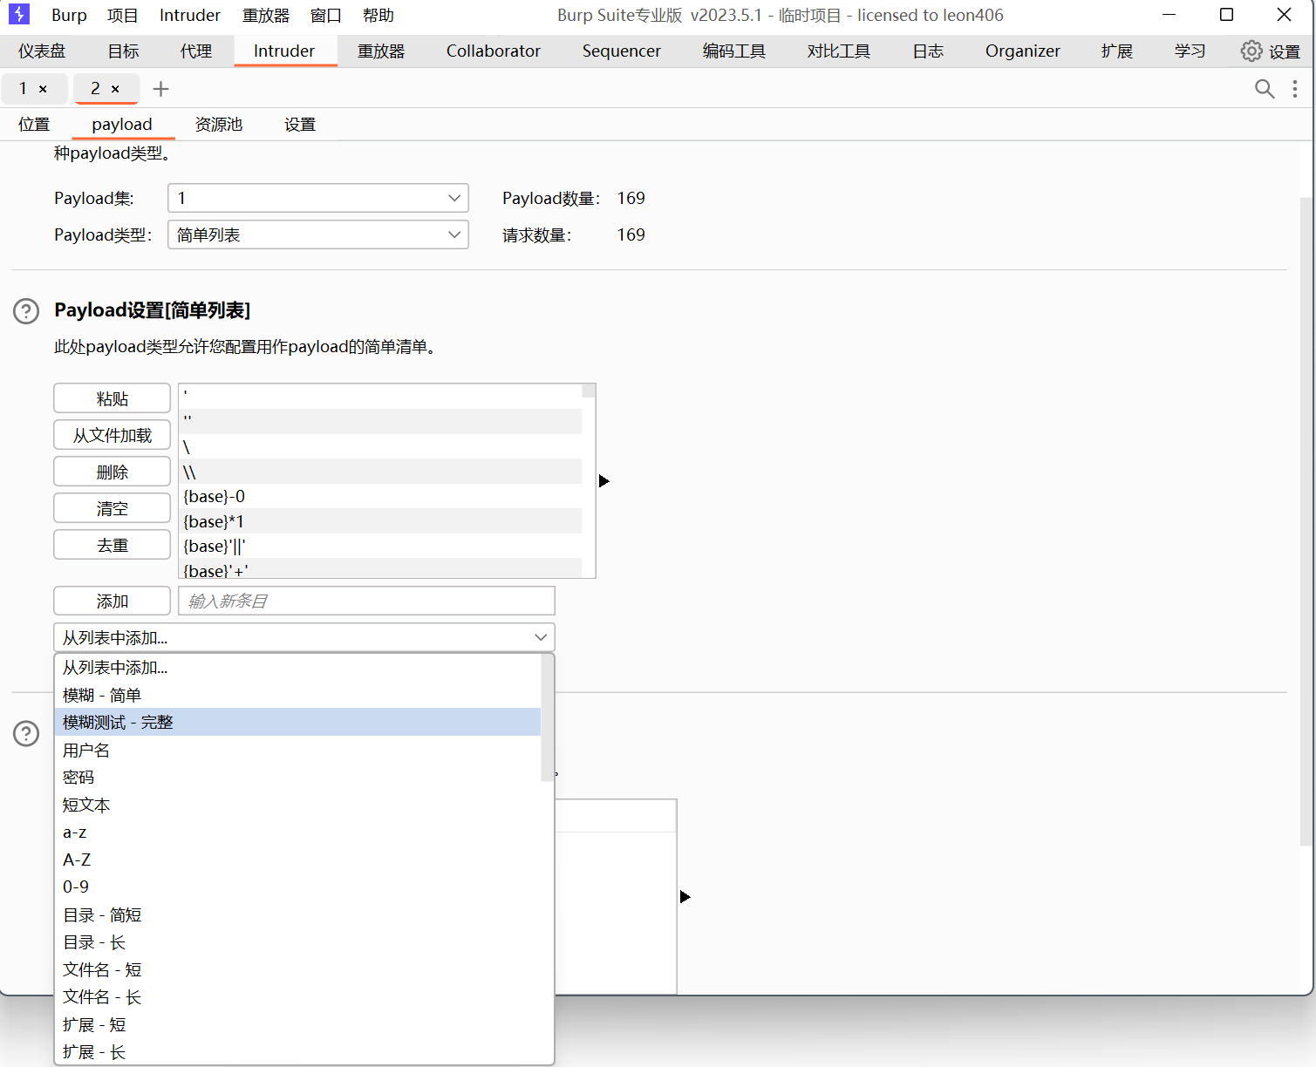The height and width of the screenshot is (1067, 1316).
Task: Click help icon beside Payload设置 heading
Action: (26, 311)
